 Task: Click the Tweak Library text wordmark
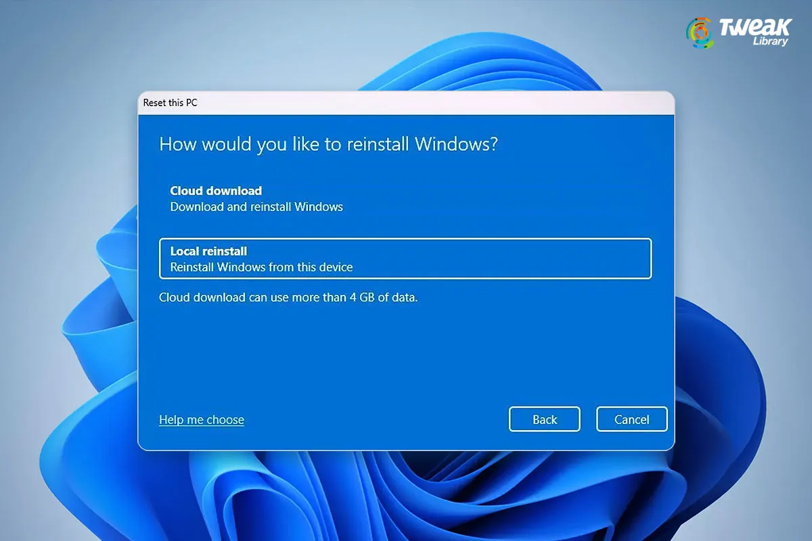click(754, 31)
